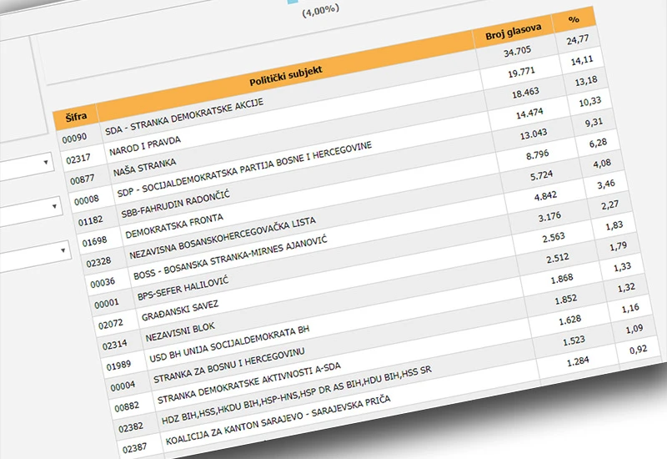Expand the second dropdown arrow on left panel
The height and width of the screenshot is (459, 667).
[x=54, y=206]
